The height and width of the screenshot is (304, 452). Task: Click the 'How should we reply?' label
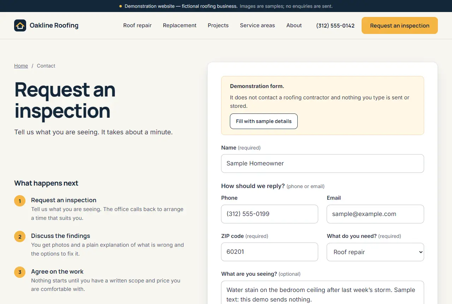tap(253, 186)
